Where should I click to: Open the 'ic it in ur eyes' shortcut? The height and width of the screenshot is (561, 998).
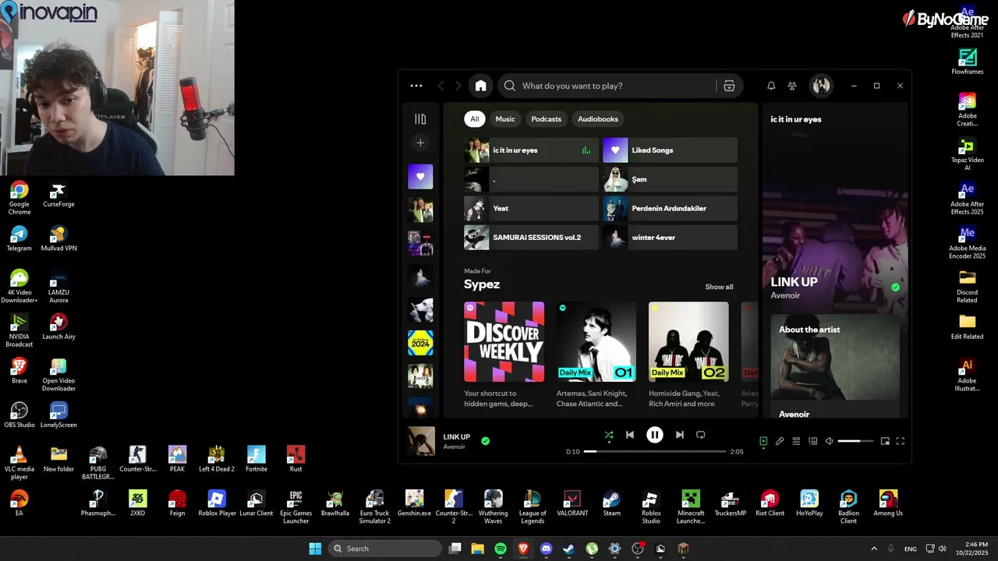click(x=531, y=150)
